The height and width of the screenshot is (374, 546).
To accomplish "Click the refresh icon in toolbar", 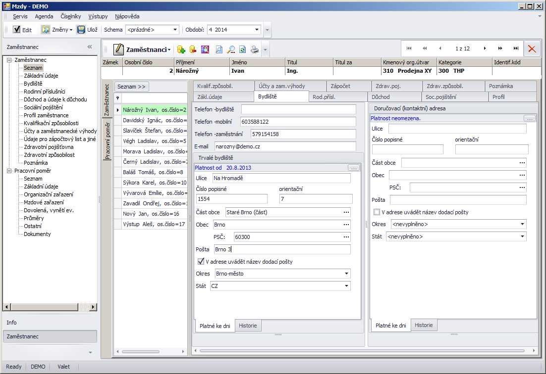I will 243,49.
